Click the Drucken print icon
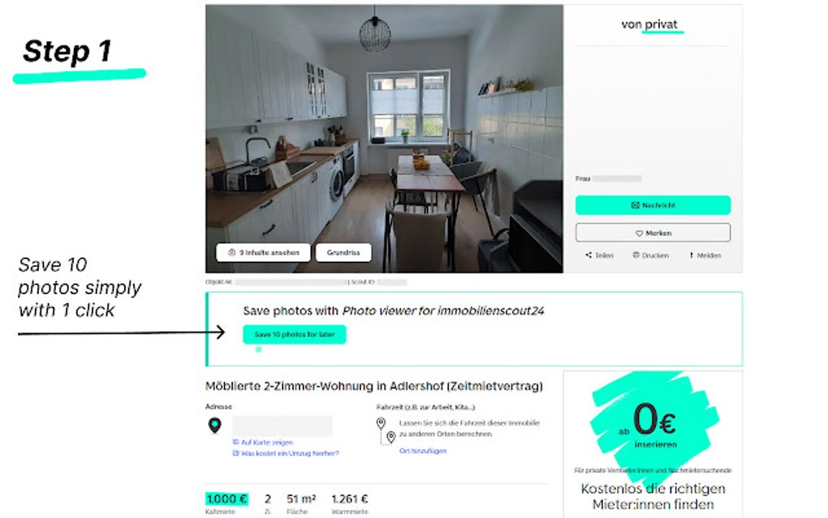Viewport: 828px width, 518px height. pos(636,255)
